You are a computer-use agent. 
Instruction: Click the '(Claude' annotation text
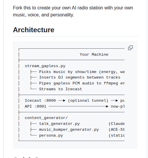click(117, 124)
